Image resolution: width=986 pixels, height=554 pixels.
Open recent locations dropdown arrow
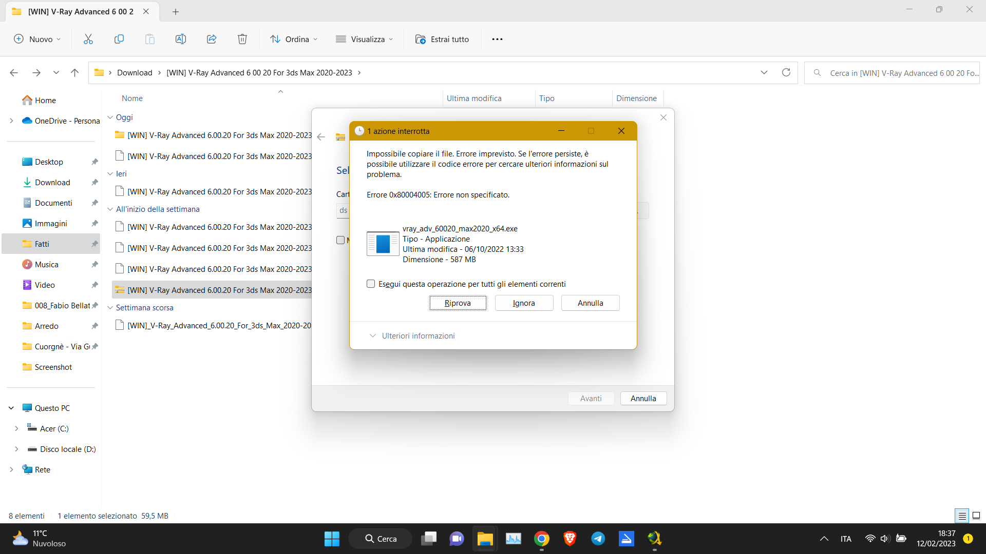point(56,73)
